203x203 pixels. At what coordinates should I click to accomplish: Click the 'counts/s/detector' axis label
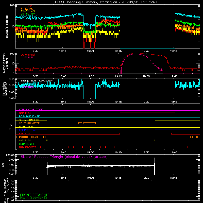pyautogui.click(x=7, y=26)
